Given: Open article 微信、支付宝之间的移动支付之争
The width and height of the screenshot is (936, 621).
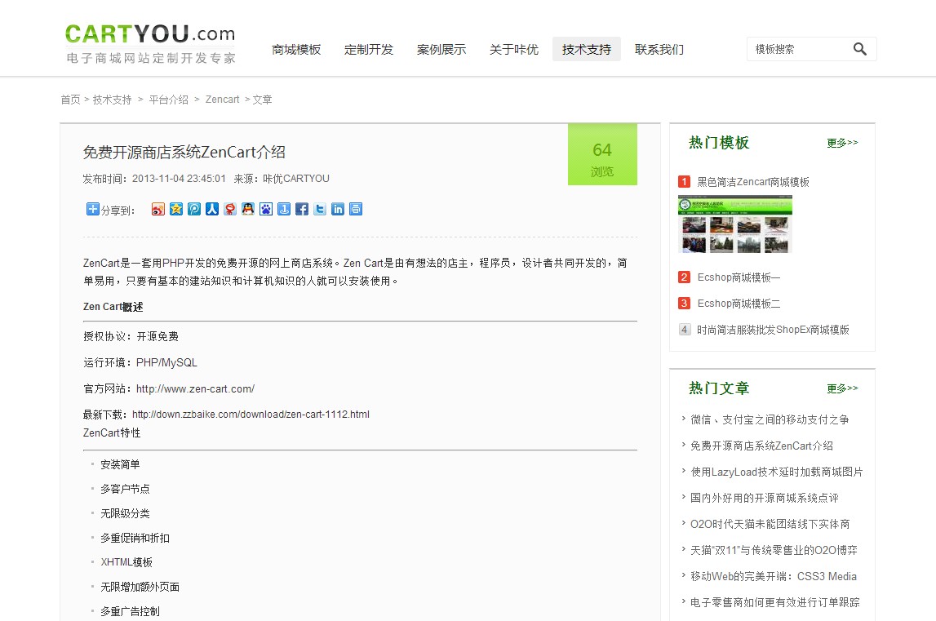Looking at the screenshot, I should 770,419.
